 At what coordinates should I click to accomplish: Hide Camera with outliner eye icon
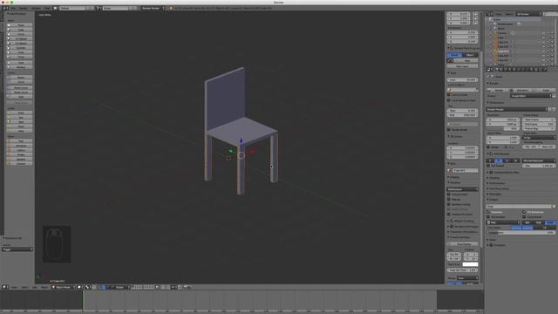click(x=544, y=33)
